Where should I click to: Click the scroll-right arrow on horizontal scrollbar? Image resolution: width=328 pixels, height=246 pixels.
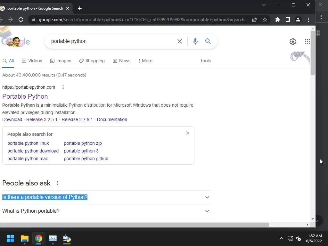tap(307, 225)
